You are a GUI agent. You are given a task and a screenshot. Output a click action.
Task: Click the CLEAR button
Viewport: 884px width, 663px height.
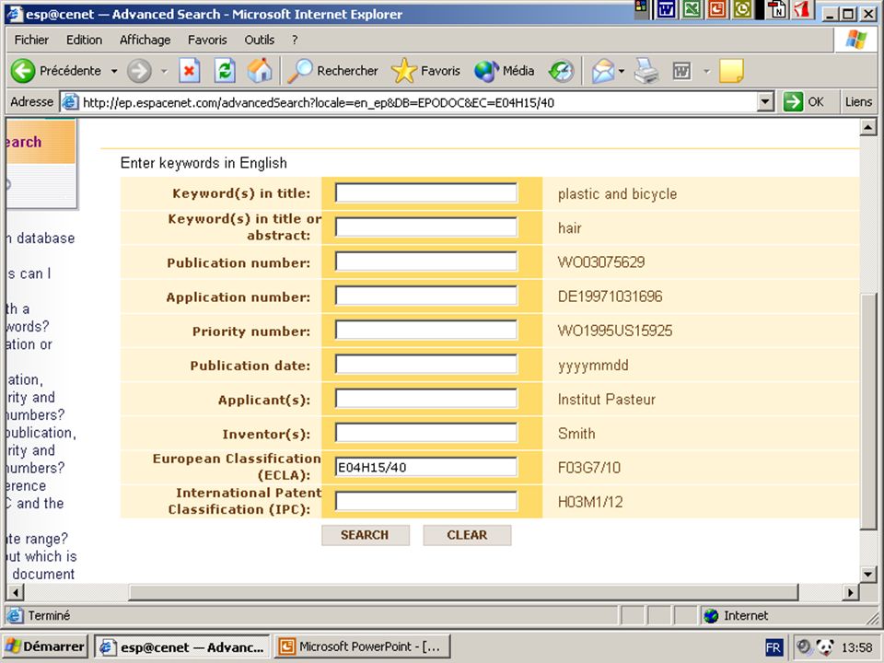[467, 535]
